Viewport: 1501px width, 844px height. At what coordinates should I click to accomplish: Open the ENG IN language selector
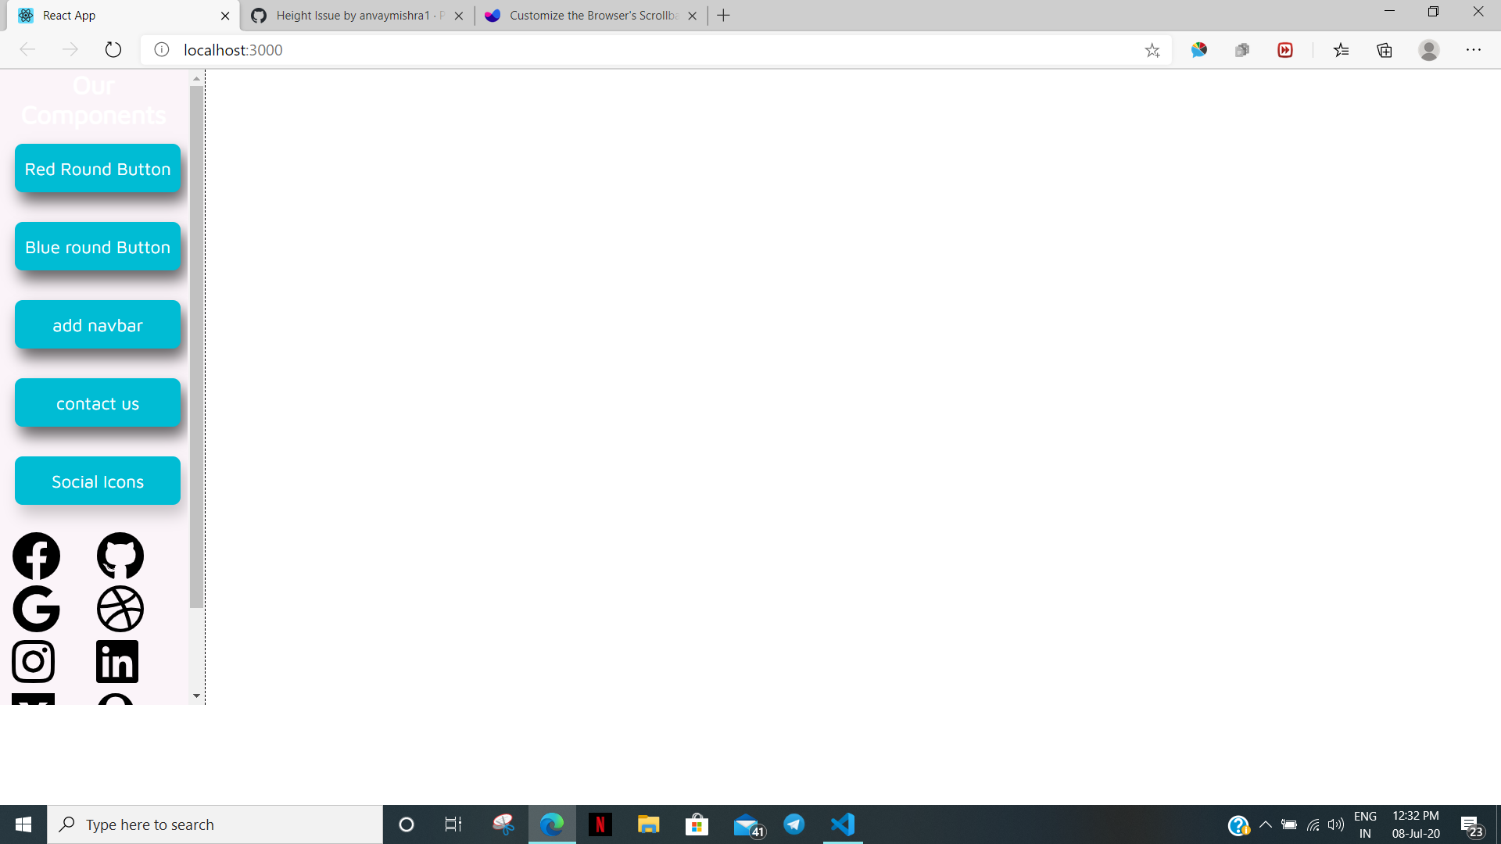click(x=1365, y=823)
